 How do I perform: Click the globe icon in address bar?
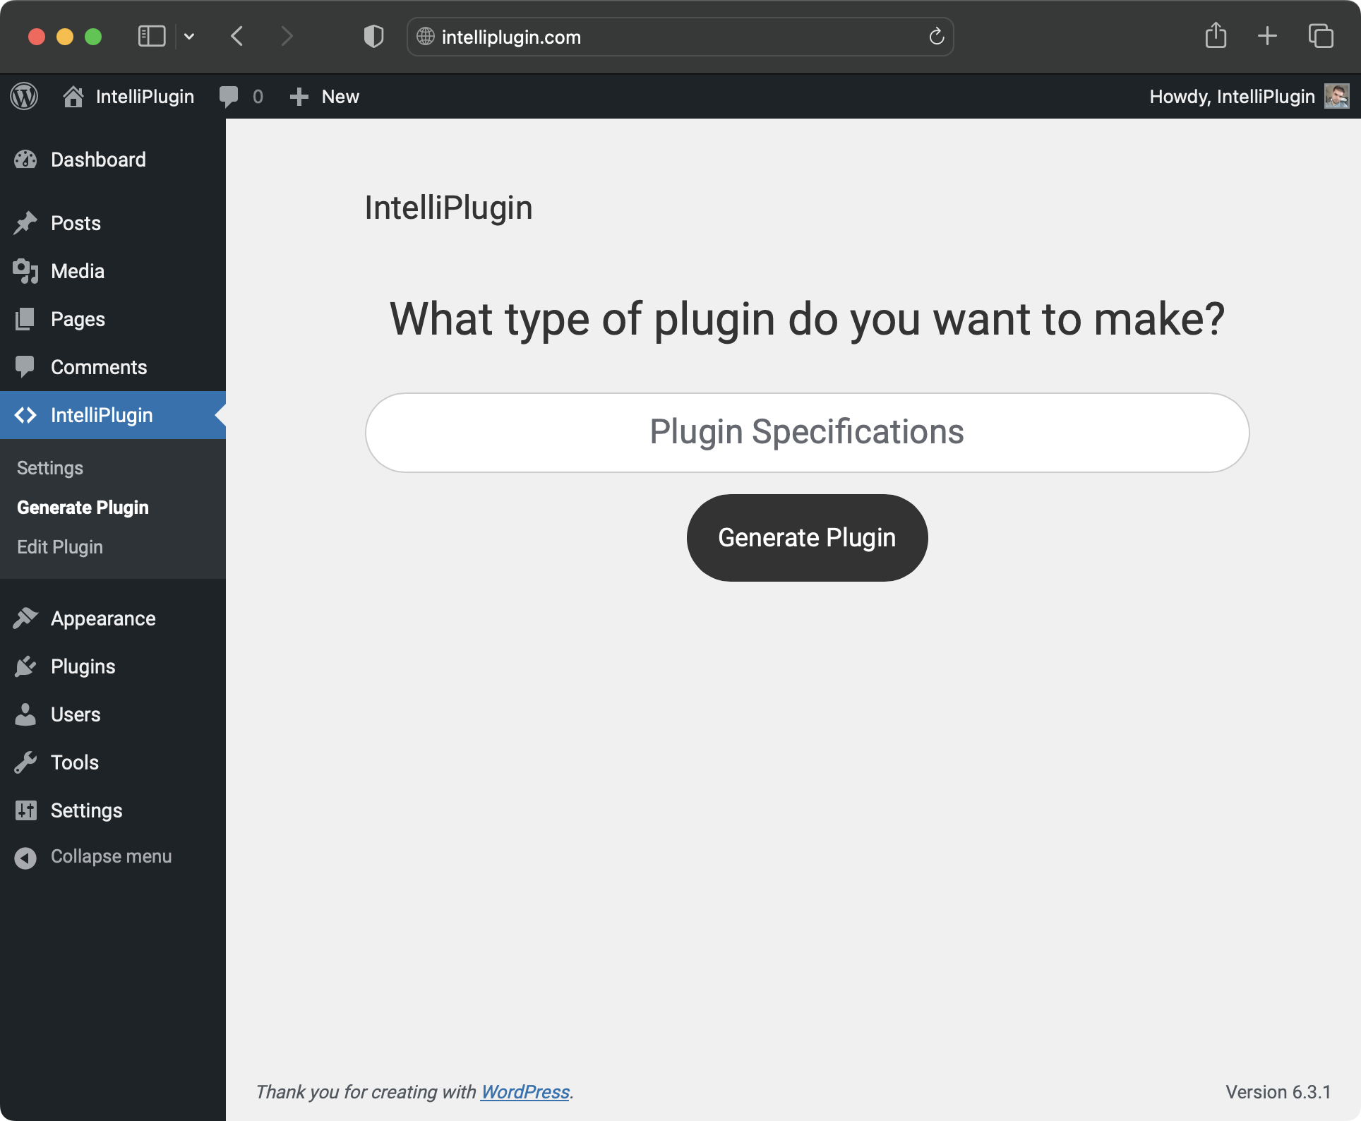(426, 37)
